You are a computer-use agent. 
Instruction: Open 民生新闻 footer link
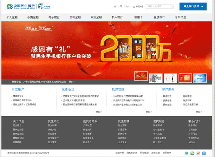52,125
